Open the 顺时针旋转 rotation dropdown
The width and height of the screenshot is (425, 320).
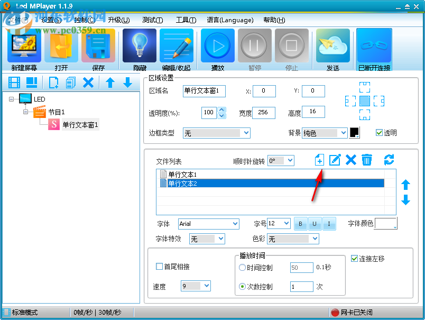coord(280,160)
